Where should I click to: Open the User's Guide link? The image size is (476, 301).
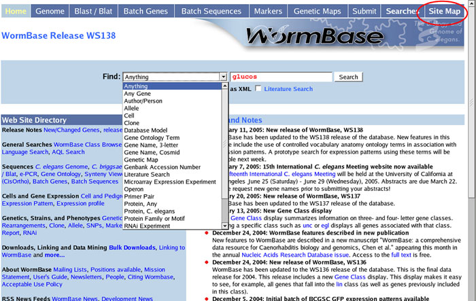click(x=50, y=277)
